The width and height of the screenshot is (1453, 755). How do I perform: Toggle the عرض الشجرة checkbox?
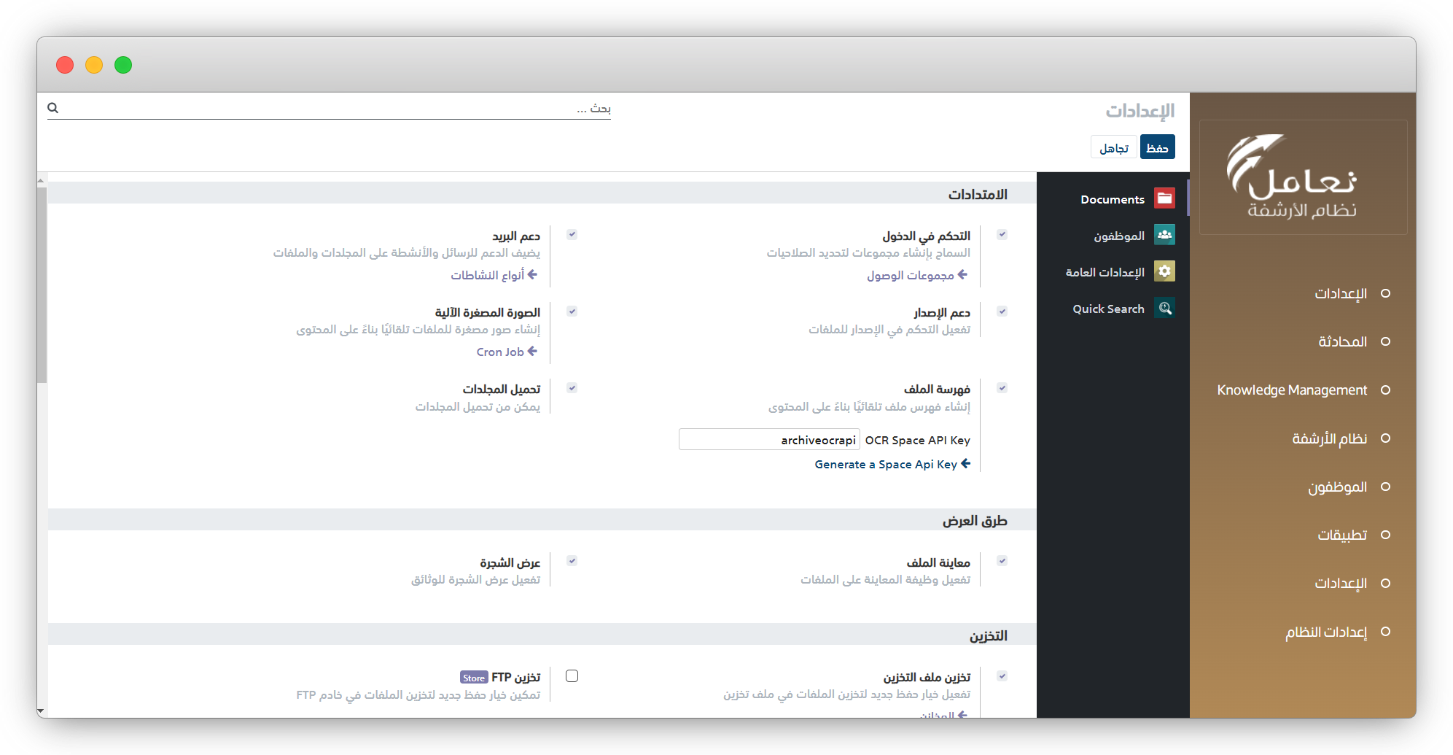tap(572, 561)
